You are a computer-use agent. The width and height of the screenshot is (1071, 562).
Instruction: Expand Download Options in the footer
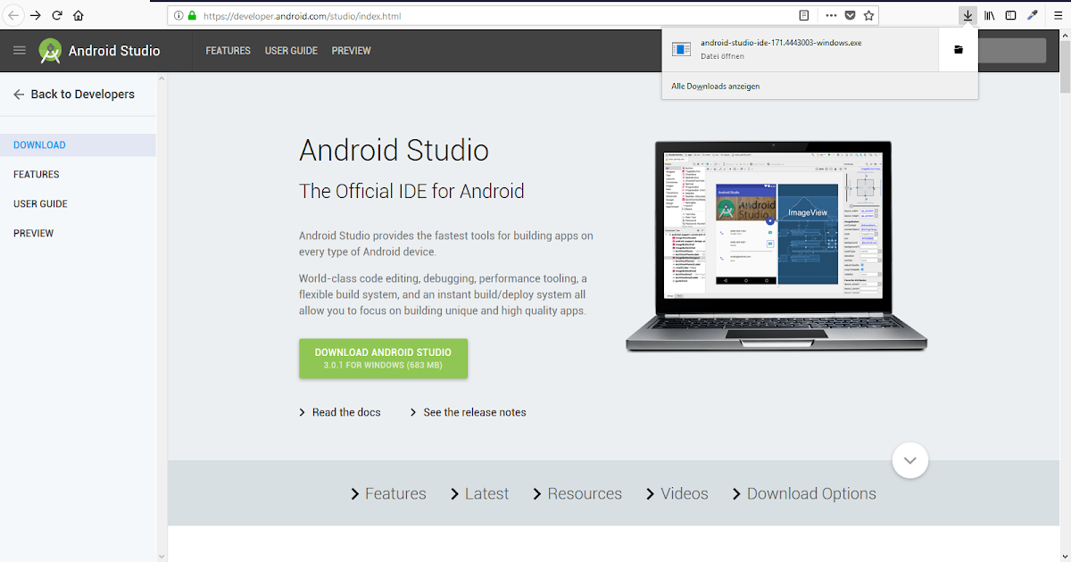pos(810,493)
